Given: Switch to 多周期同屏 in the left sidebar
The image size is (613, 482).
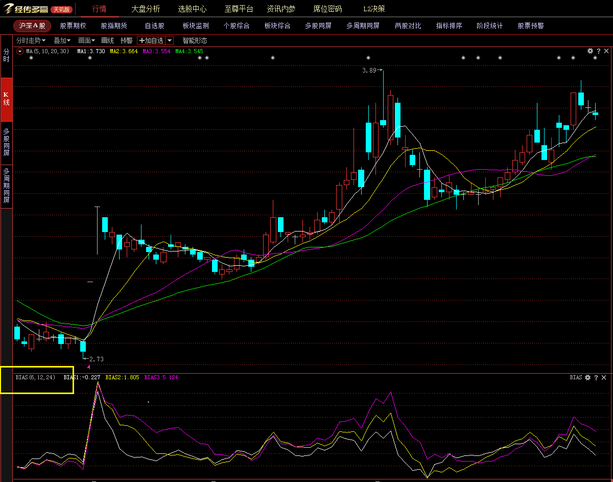Looking at the screenshot, I should click(x=6, y=186).
